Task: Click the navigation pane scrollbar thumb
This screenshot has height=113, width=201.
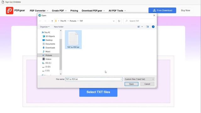Action: point(61,54)
